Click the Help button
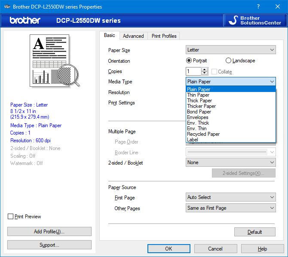The width and height of the screenshot is (288, 257). tap(262, 248)
